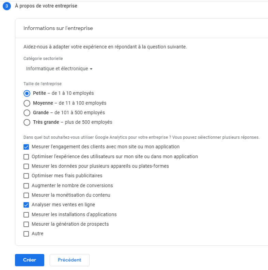Click the Créer button
The height and width of the screenshot is (270, 268).
tap(30, 260)
